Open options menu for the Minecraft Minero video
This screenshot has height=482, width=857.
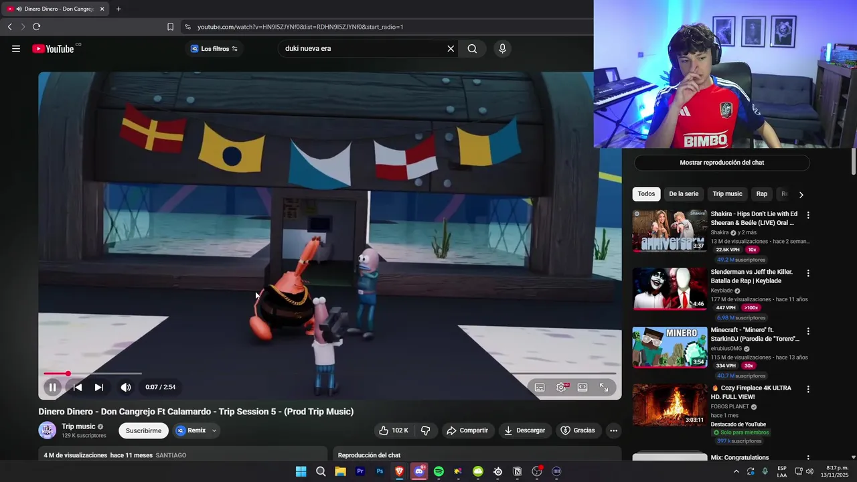click(x=808, y=331)
